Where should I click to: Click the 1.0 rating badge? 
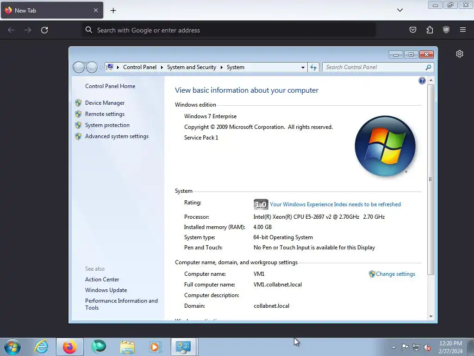[x=261, y=204]
